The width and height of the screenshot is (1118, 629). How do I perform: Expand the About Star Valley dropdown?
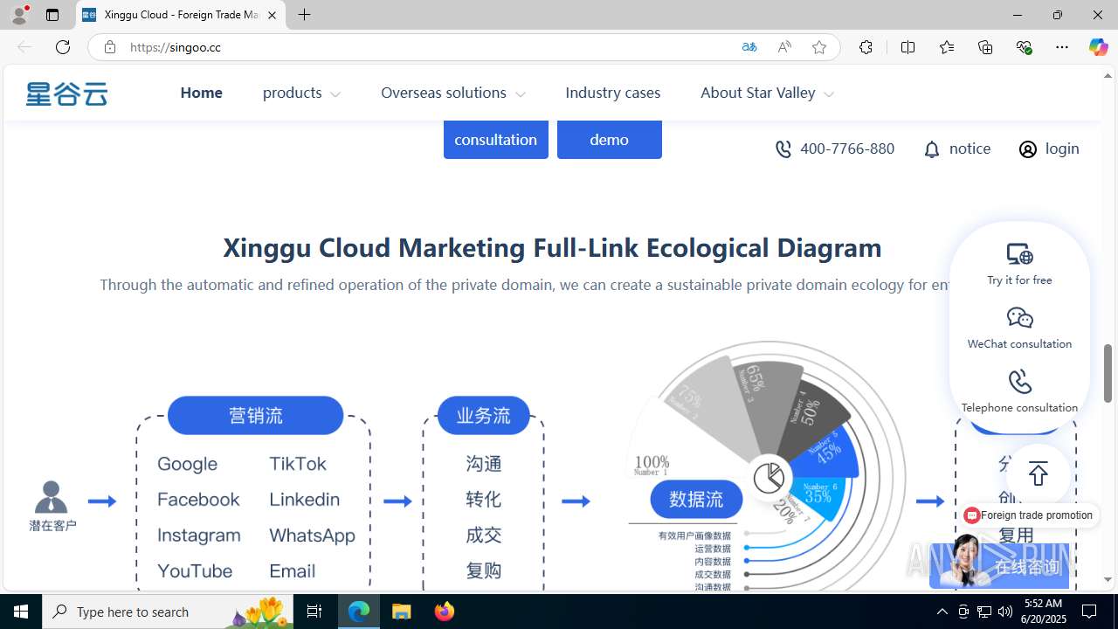[x=766, y=93]
